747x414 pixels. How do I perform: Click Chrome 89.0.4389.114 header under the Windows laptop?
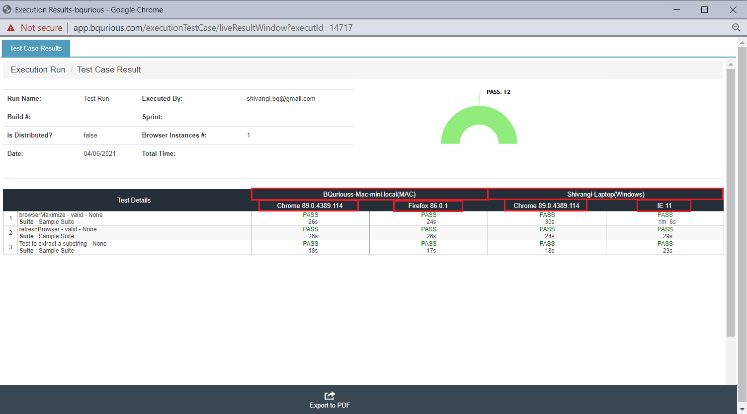[546, 206]
